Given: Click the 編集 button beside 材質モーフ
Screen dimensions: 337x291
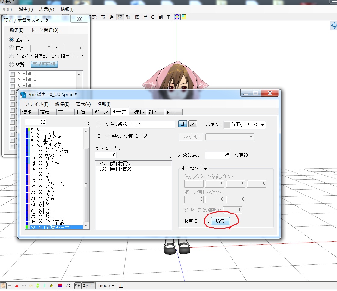Looking at the screenshot, I should (220, 221).
